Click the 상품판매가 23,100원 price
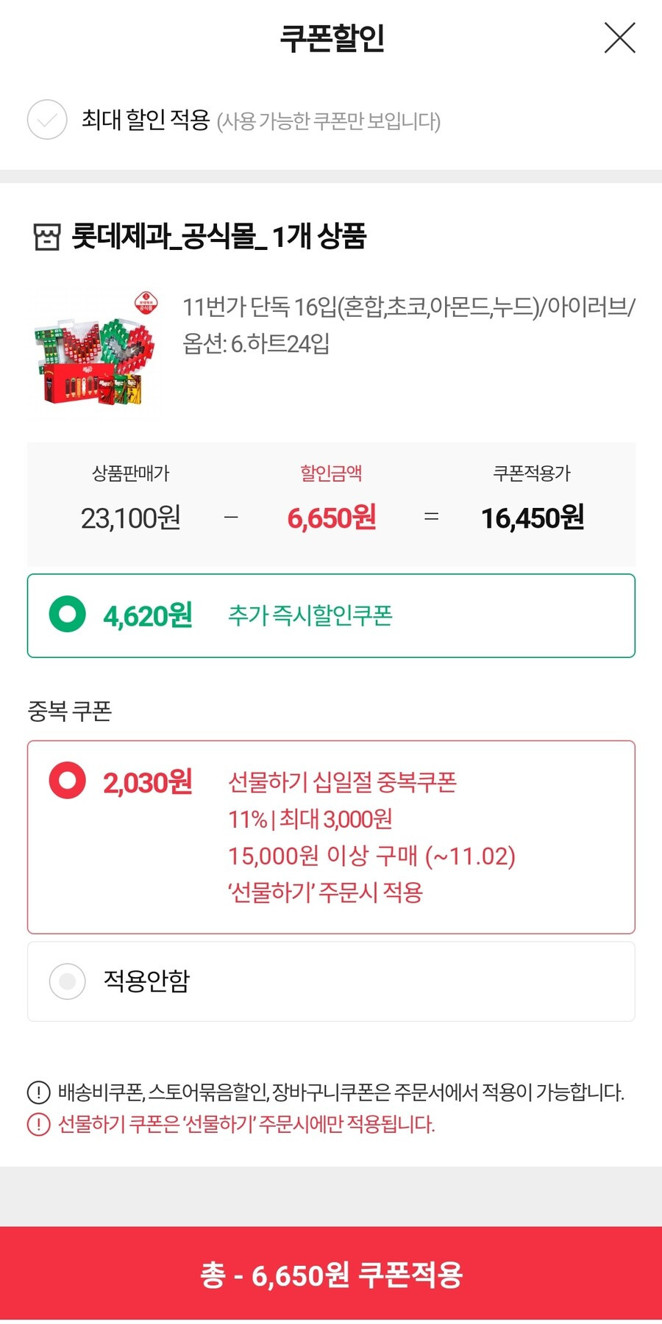The height and width of the screenshot is (1324, 662). [131, 518]
